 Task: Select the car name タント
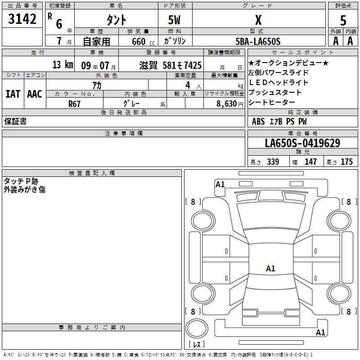click(x=116, y=20)
